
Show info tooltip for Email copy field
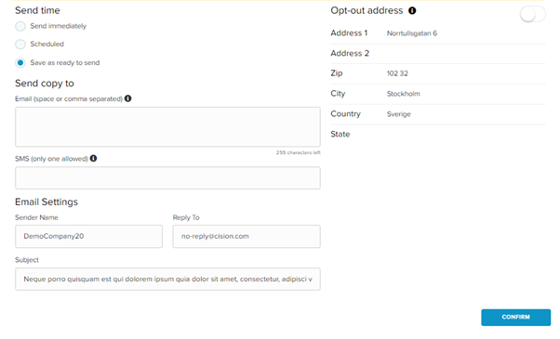(x=127, y=98)
